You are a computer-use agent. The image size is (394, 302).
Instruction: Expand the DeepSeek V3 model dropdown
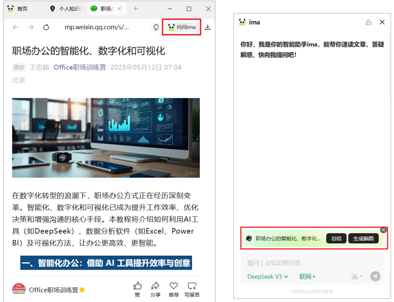coord(268,276)
